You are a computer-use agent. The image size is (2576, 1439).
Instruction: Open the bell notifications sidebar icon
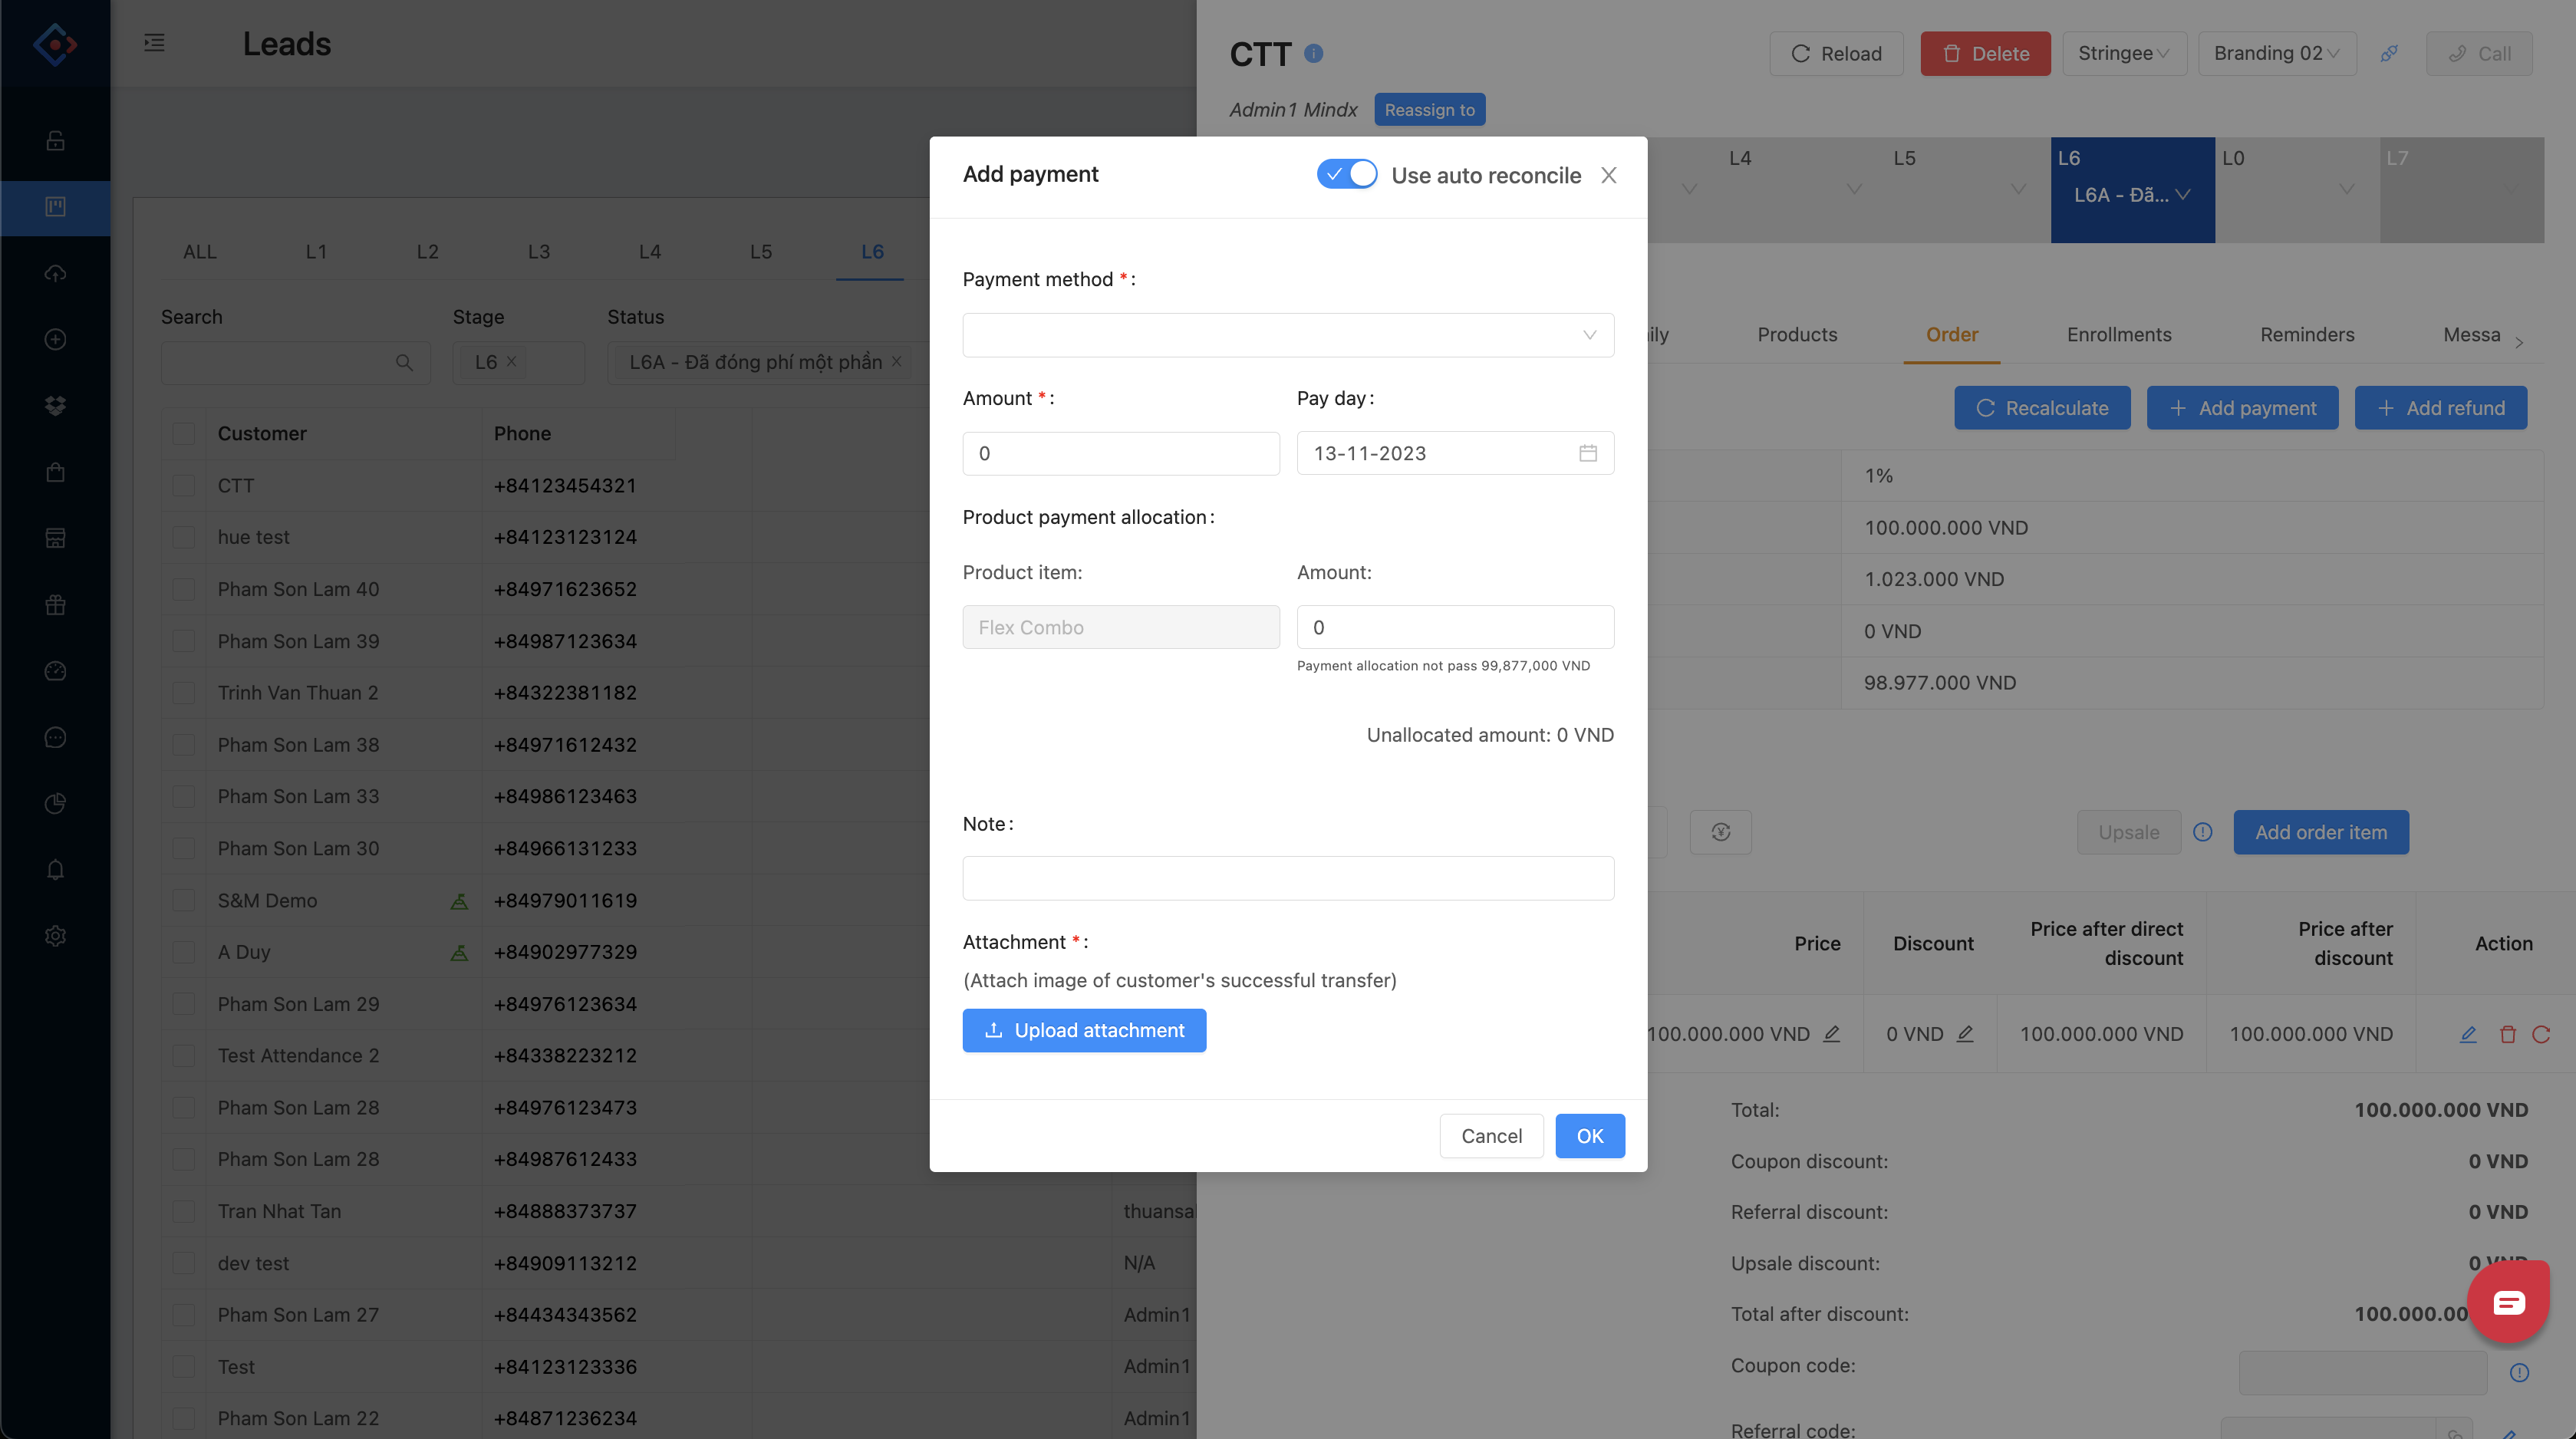56,870
